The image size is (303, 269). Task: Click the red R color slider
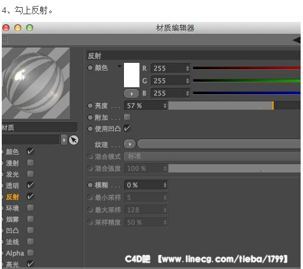pyautogui.click(x=247, y=68)
